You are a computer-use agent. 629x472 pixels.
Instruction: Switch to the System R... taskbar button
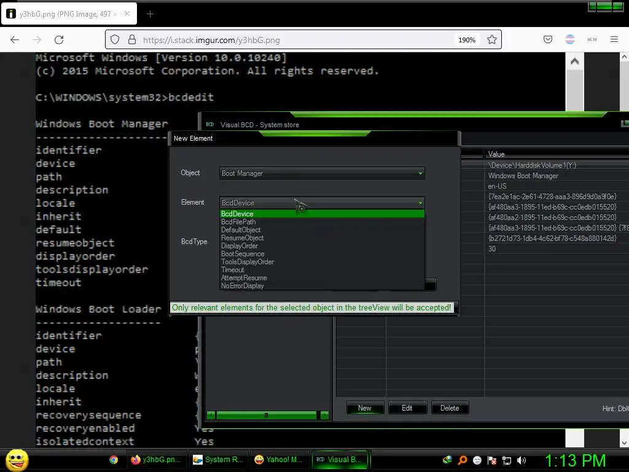(x=218, y=460)
